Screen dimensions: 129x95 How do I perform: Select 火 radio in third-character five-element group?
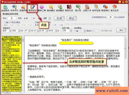point(53,25)
